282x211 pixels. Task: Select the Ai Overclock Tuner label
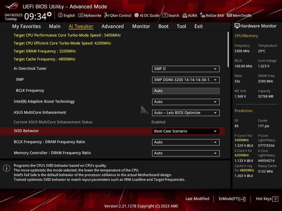[x=30, y=68]
